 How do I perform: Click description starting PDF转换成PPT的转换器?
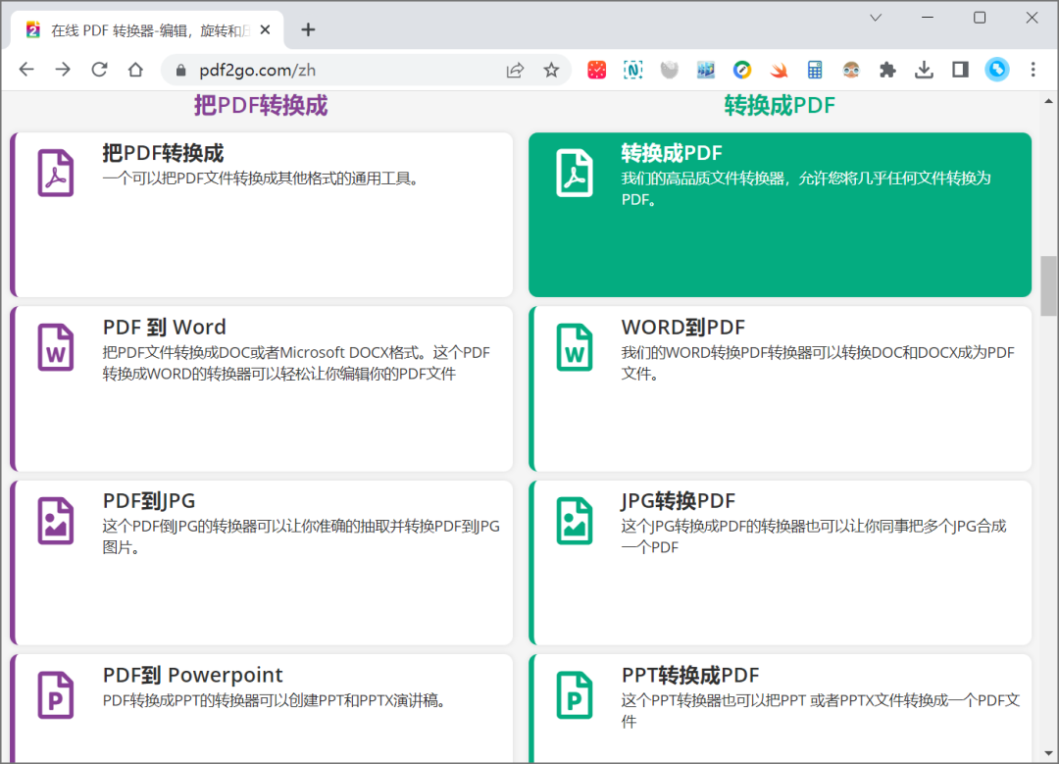point(275,701)
